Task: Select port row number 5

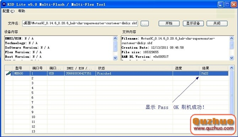Action: [x=117, y=93]
